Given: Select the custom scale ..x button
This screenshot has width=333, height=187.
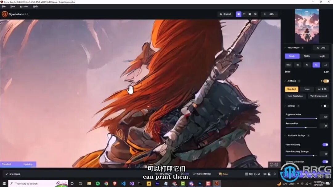Looking at the screenshot, I should pyautogui.click(x=326, y=65).
